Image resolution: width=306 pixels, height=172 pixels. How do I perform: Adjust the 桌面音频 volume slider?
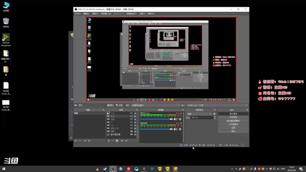click(x=156, y=129)
